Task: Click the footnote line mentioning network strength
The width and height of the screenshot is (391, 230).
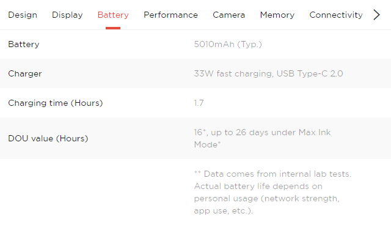Action: pos(266,199)
